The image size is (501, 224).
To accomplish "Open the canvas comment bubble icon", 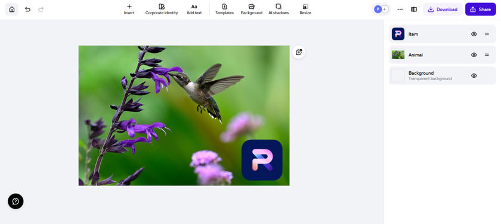I will (x=299, y=52).
